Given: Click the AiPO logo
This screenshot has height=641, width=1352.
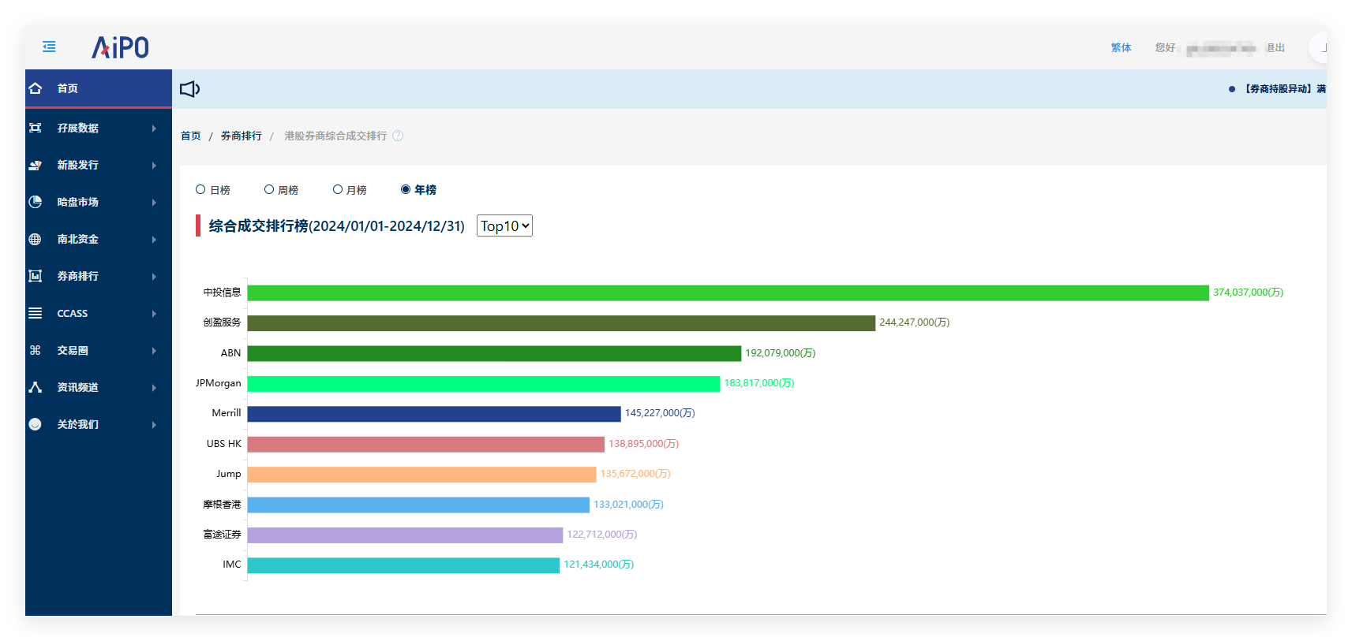Looking at the screenshot, I should pyautogui.click(x=120, y=47).
